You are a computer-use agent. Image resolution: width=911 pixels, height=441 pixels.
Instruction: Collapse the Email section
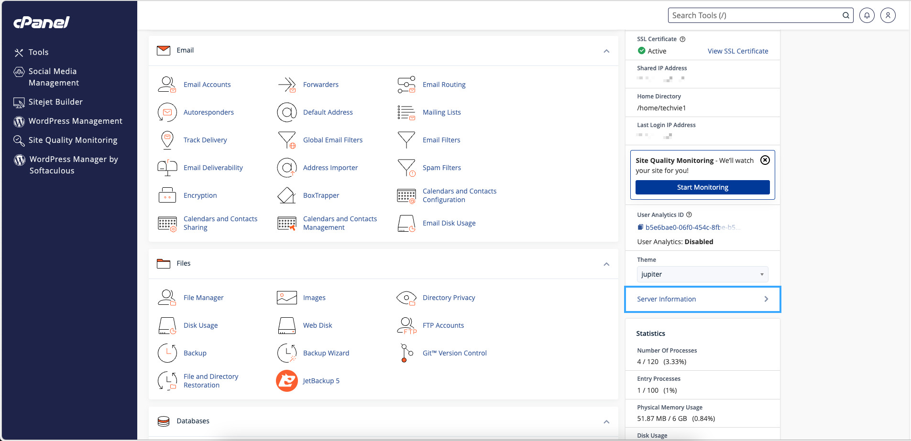[x=606, y=51]
